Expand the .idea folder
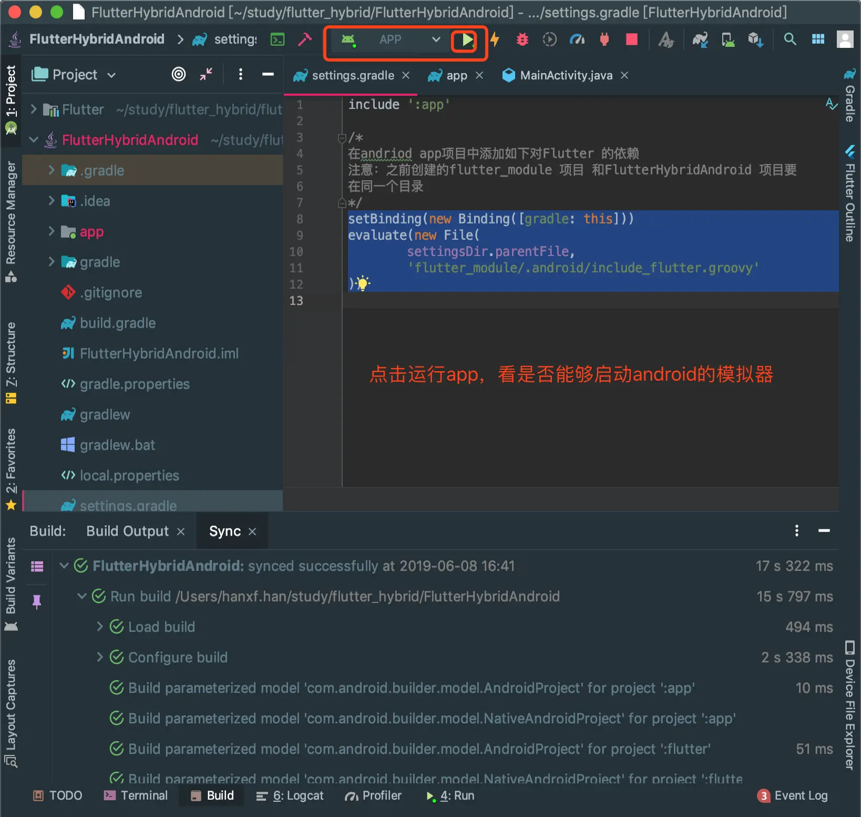 pos(52,200)
